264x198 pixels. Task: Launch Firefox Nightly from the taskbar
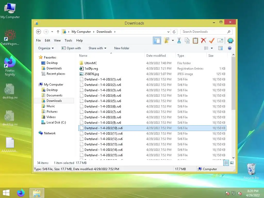click(x=21, y=193)
